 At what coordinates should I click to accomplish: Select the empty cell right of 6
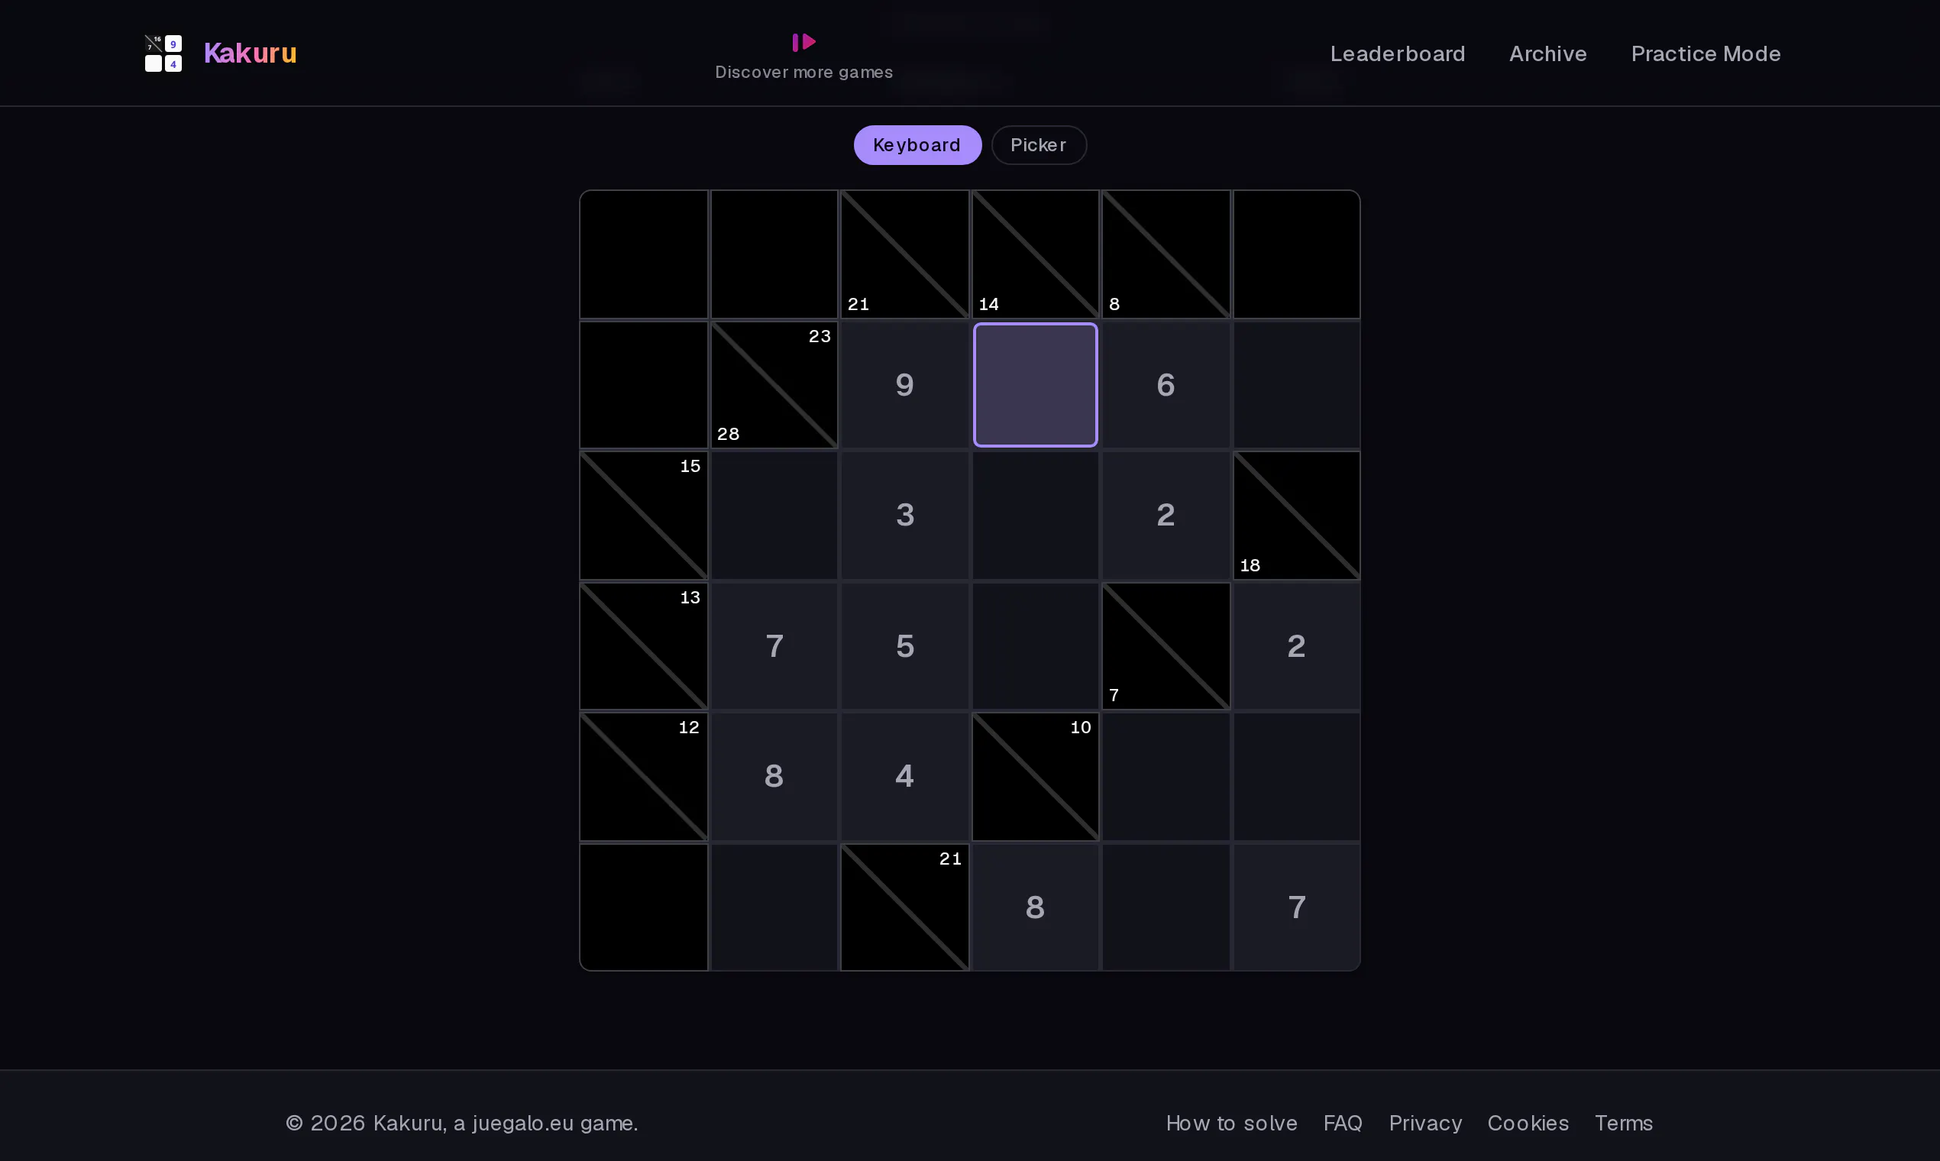pos(1297,385)
